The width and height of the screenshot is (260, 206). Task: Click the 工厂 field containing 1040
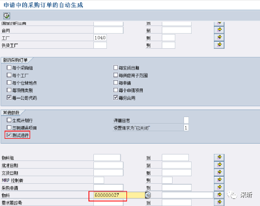100,38
